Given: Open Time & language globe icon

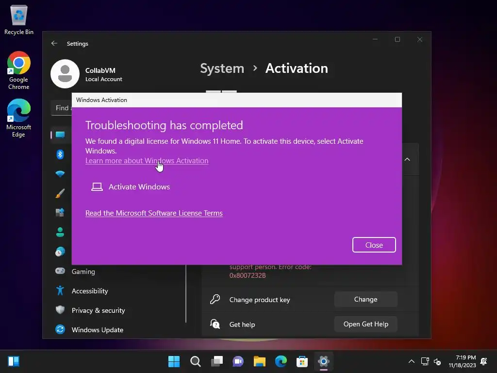Looking at the screenshot, I should click(60, 252).
